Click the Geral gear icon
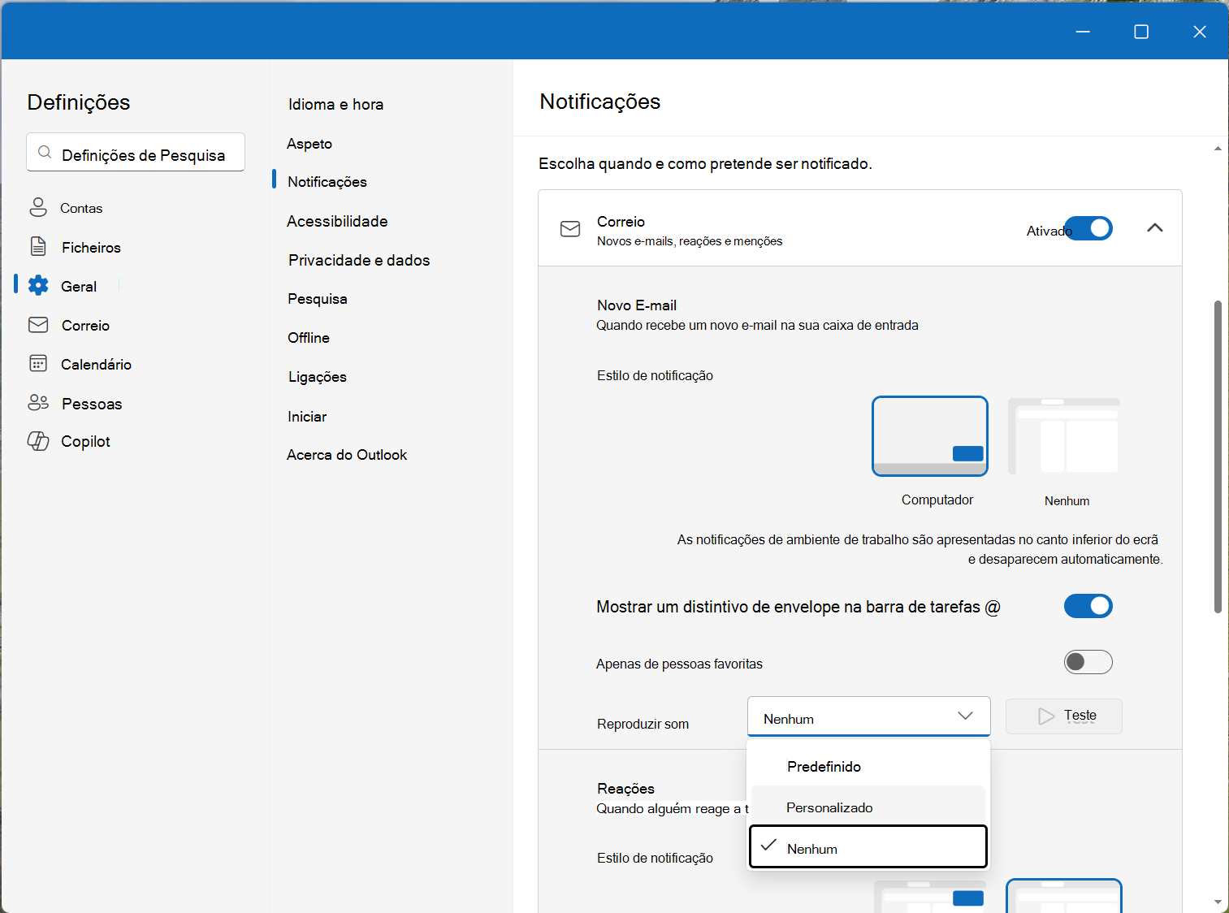Image resolution: width=1229 pixels, height=913 pixels. coord(38,285)
